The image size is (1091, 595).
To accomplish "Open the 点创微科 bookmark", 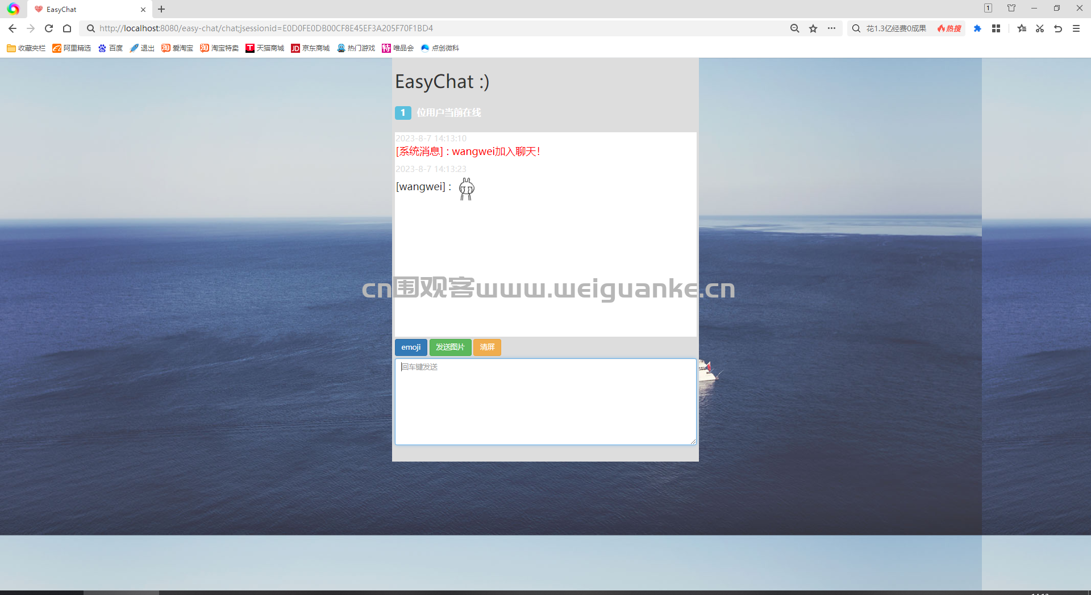I will coord(440,48).
